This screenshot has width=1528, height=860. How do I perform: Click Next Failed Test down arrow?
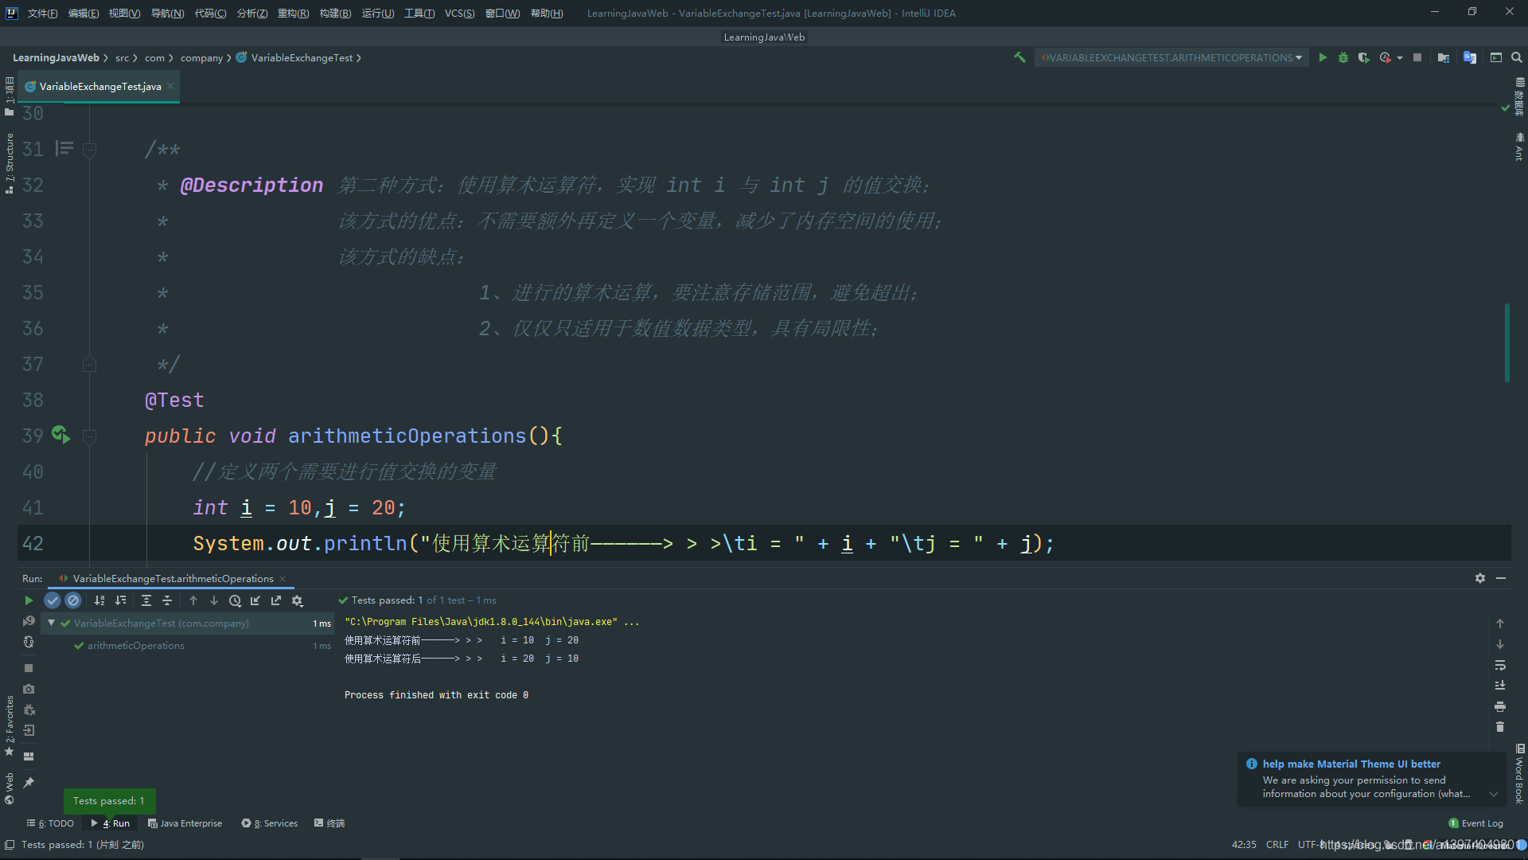point(214,600)
